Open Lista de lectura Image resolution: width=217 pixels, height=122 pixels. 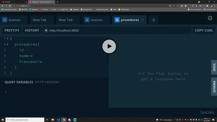(x=210, y=9)
